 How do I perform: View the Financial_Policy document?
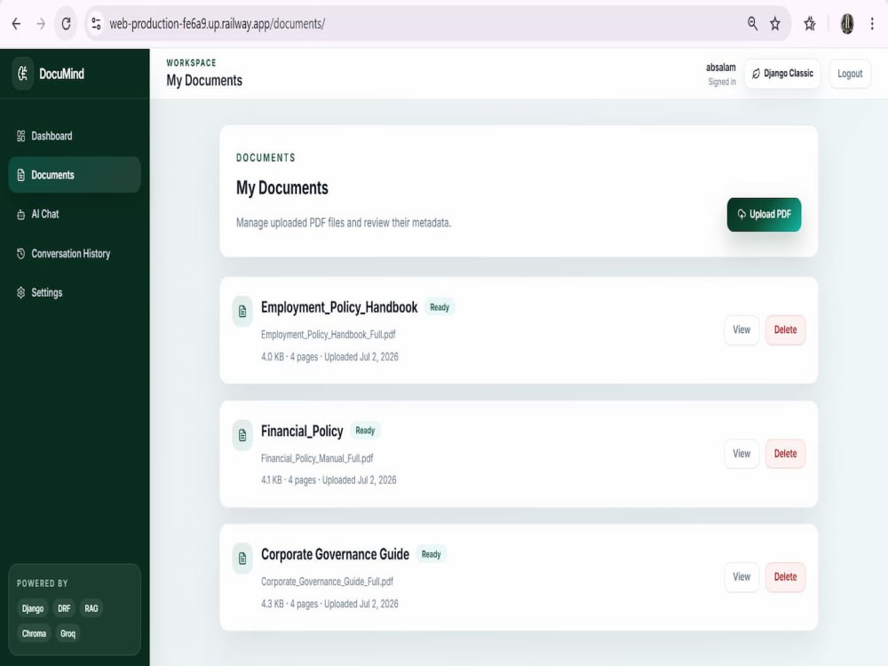tap(741, 454)
